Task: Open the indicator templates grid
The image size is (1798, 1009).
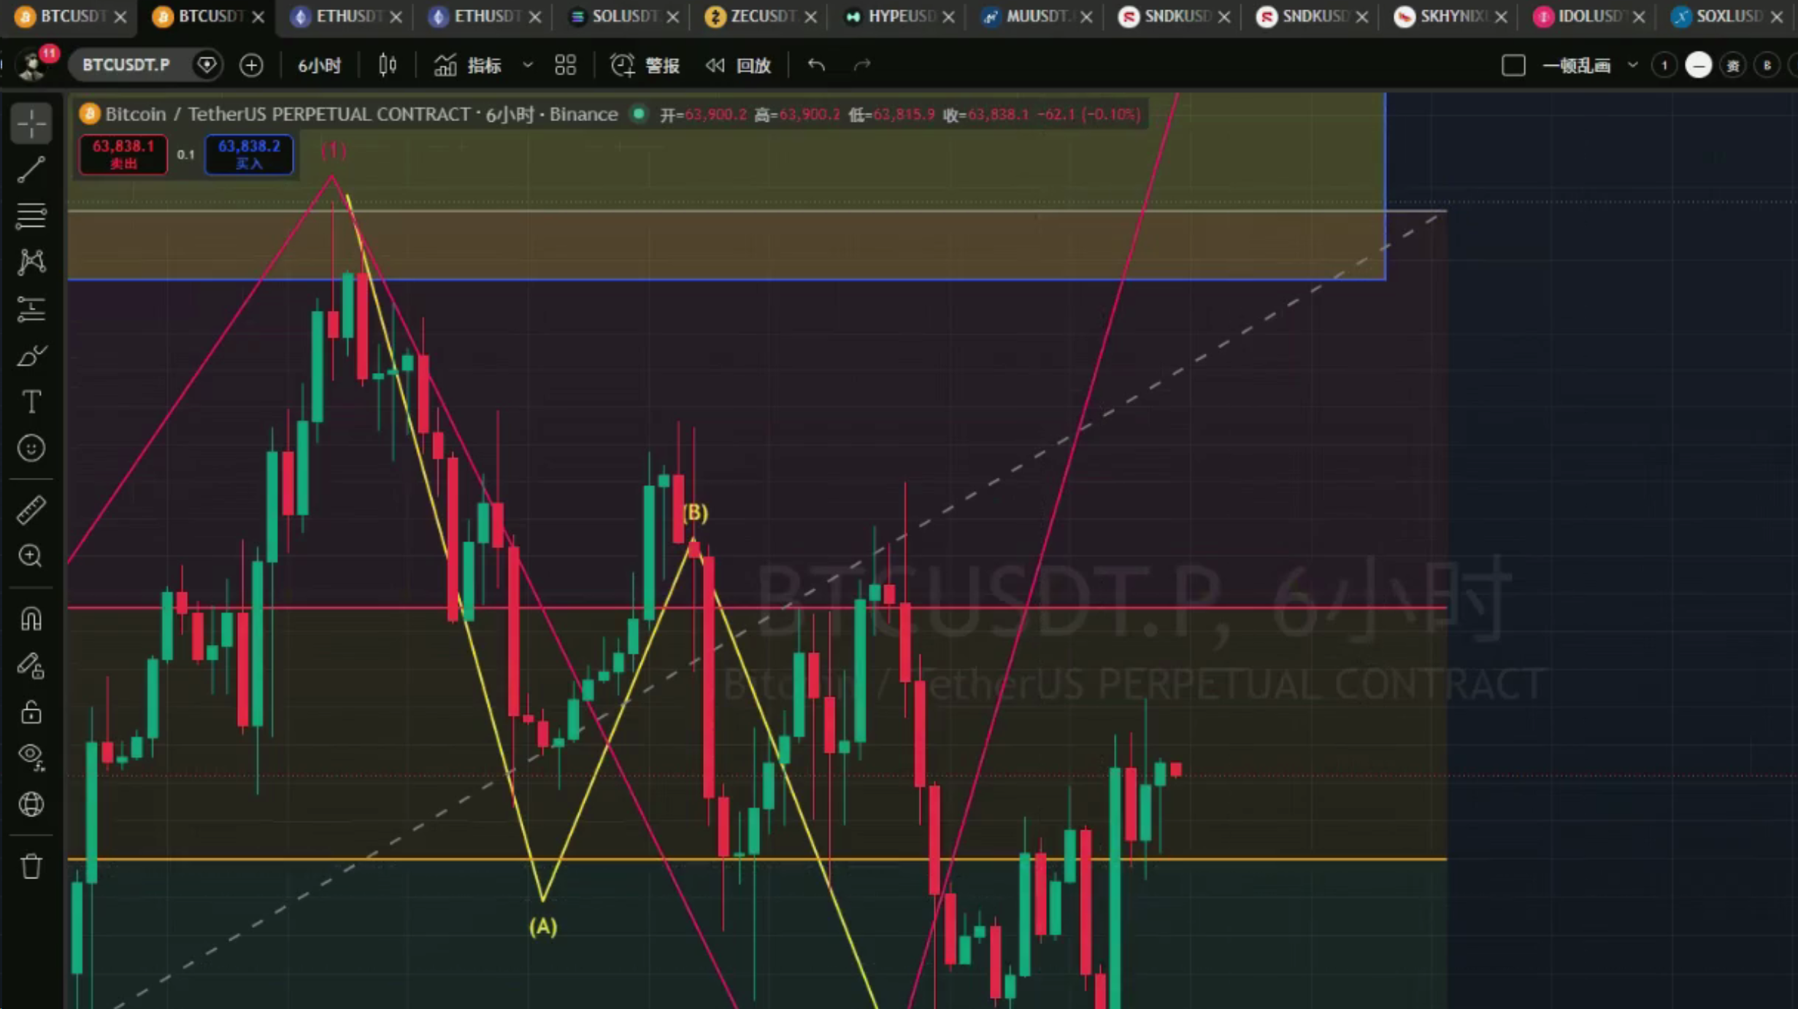Action: pyautogui.click(x=566, y=65)
